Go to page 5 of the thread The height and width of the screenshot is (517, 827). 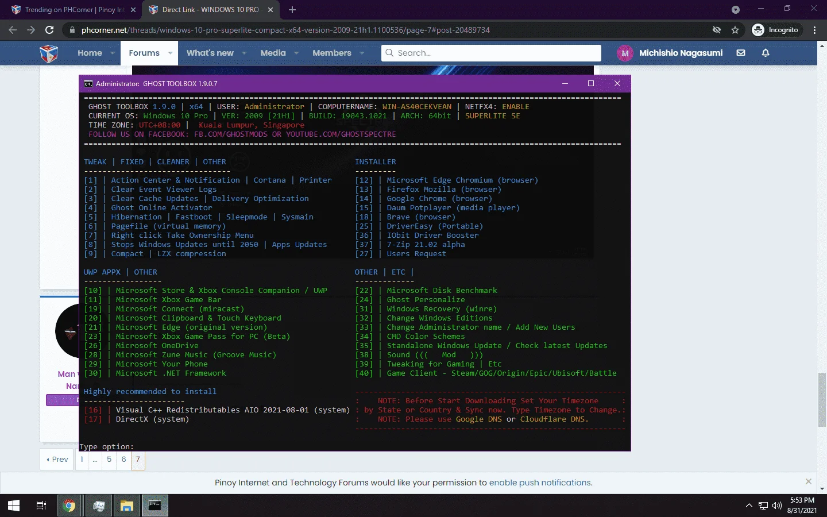pos(109,459)
